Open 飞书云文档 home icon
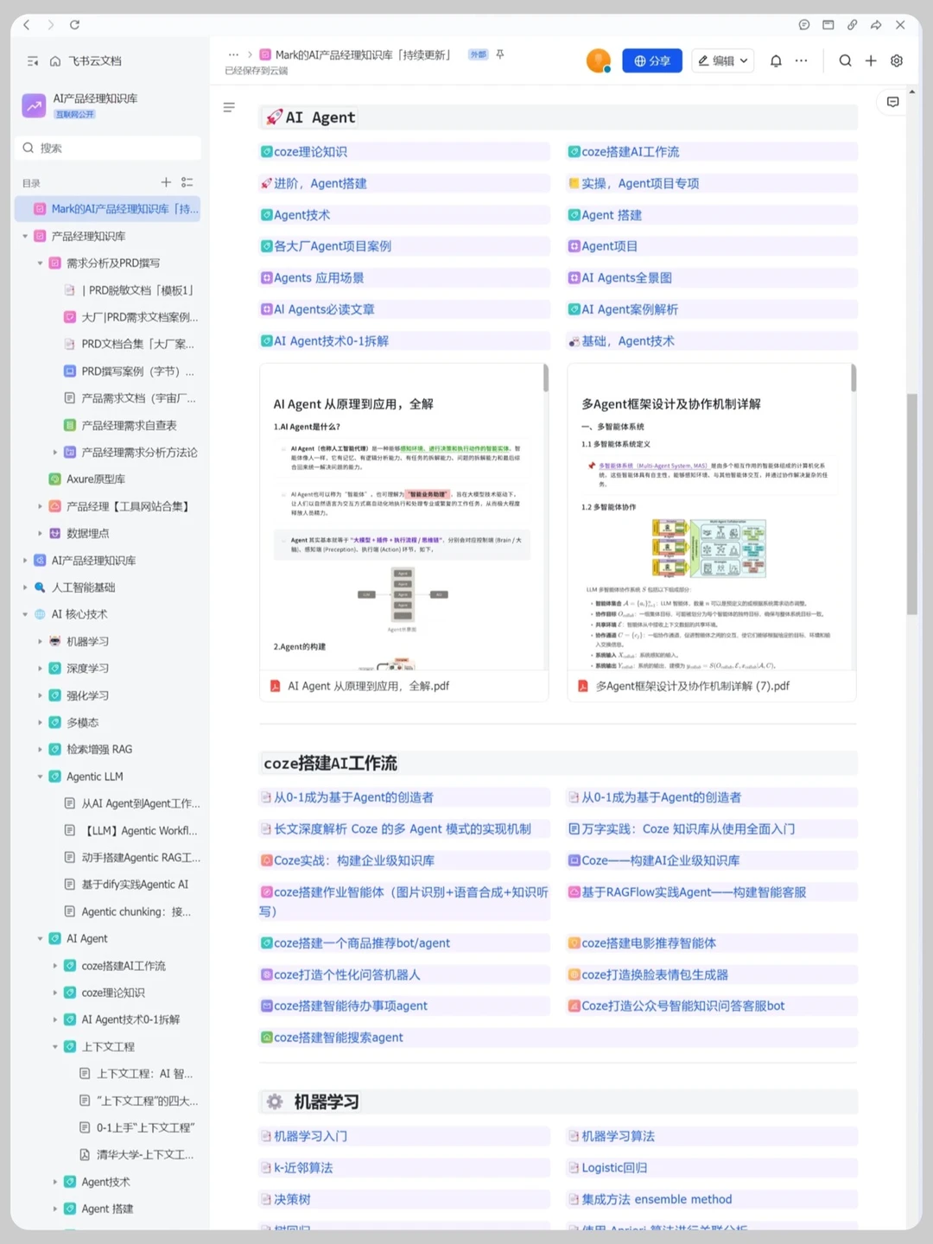Viewport: 933px width, 1244px height. [55, 61]
